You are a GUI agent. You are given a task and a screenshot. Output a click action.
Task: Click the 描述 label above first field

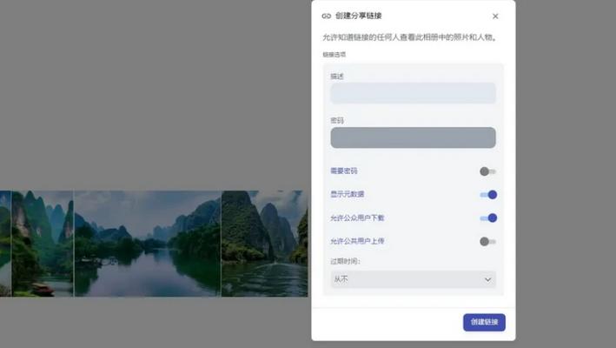pyautogui.click(x=337, y=77)
